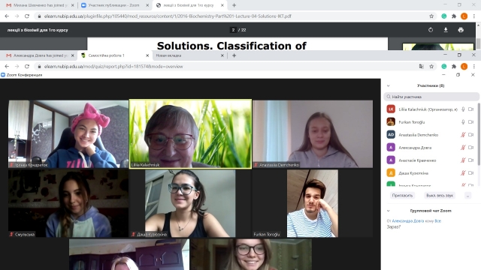481x270 pixels.
Task: Select the Смульська video tile
Action: click(x=68, y=203)
